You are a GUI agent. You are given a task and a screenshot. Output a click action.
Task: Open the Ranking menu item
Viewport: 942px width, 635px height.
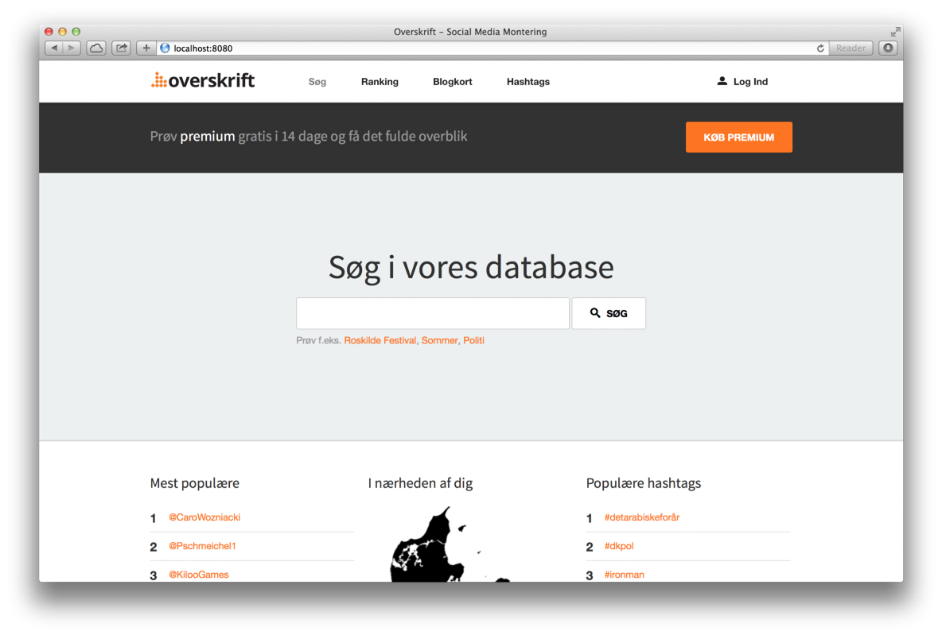click(x=380, y=82)
